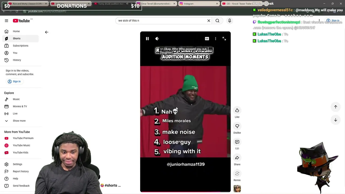Click the #shorts hashtag text

pos(111,185)
